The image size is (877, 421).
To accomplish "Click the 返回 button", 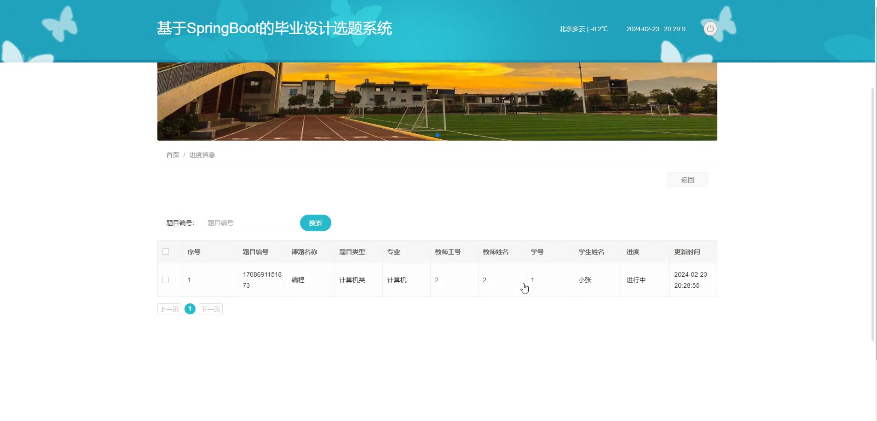I will pyautogui.click(x=687, y=180).
